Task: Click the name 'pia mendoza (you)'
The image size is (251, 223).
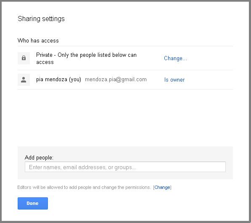Action: pos(58,80)
